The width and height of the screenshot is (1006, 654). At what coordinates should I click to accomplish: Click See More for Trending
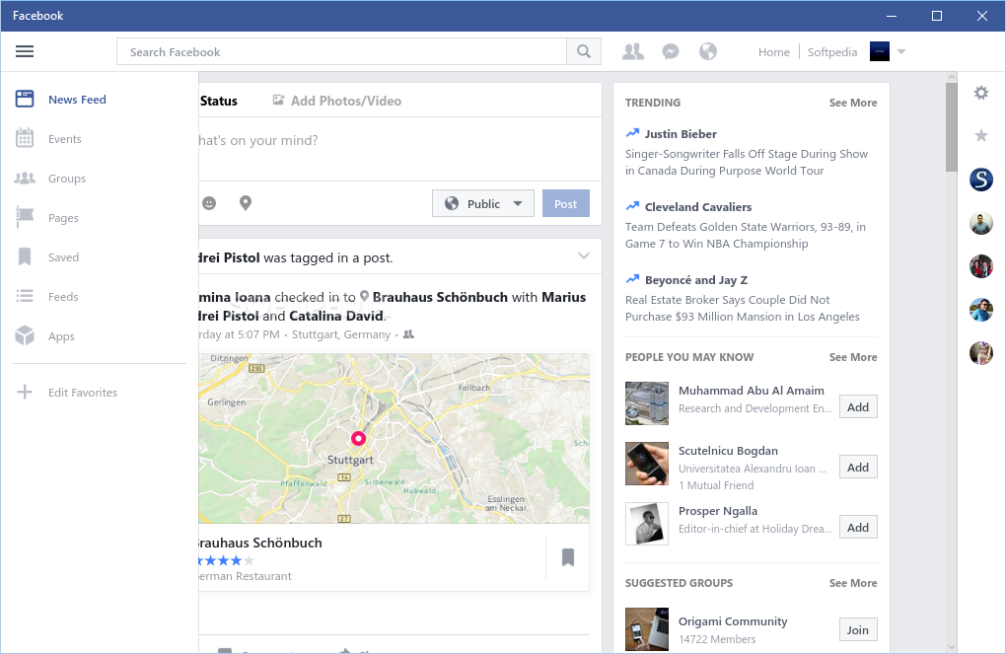tap(853, 103)
